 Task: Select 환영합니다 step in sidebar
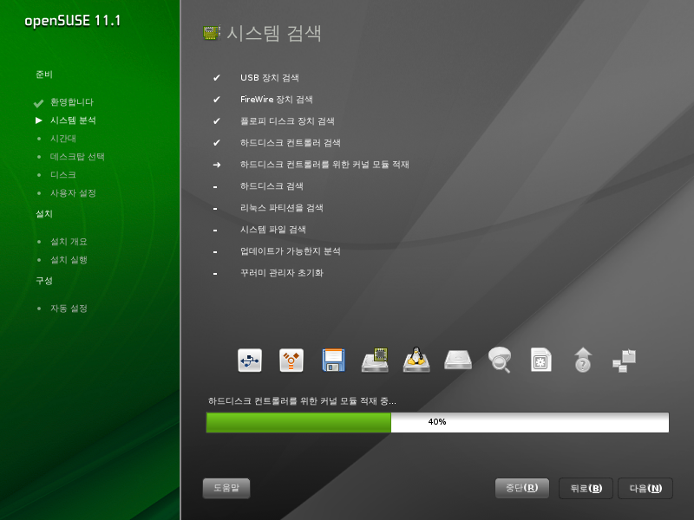[x=72, y=102]
